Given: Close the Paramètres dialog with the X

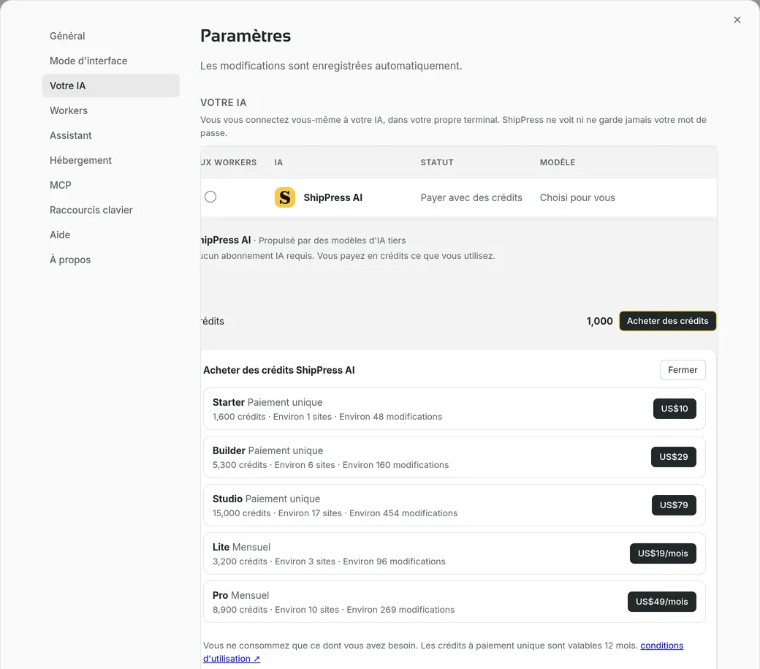Looking at the screenshot, I should [x=737, y=20].
